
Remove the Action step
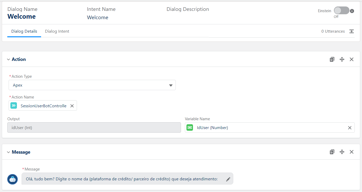[x=352, y=59]
